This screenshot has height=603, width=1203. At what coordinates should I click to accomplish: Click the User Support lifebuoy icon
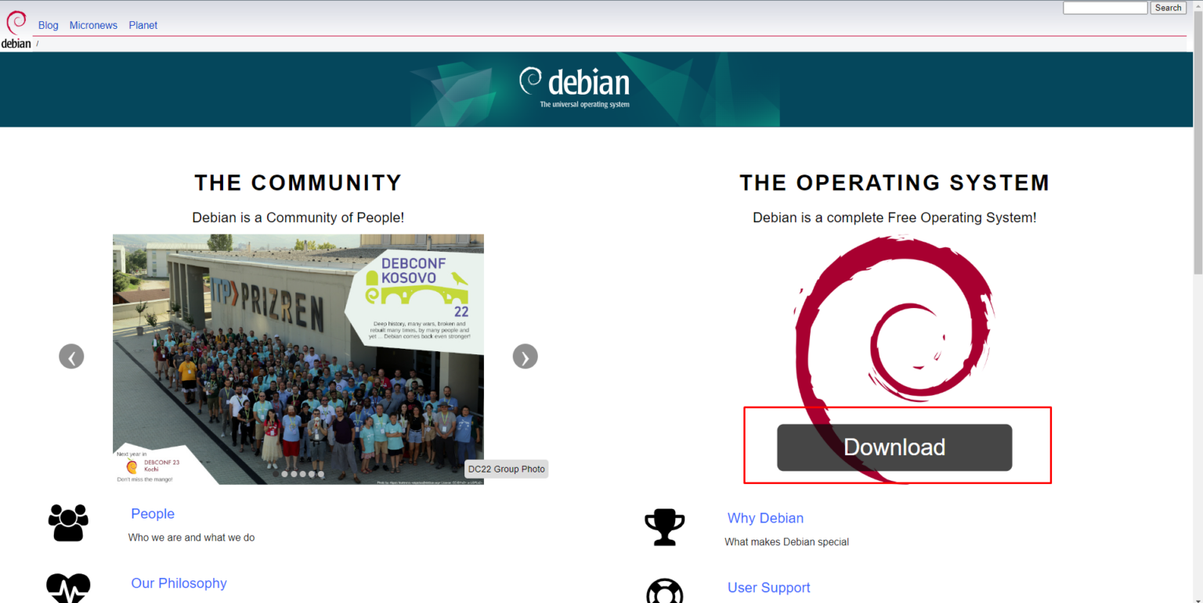(x=664, y=590)
